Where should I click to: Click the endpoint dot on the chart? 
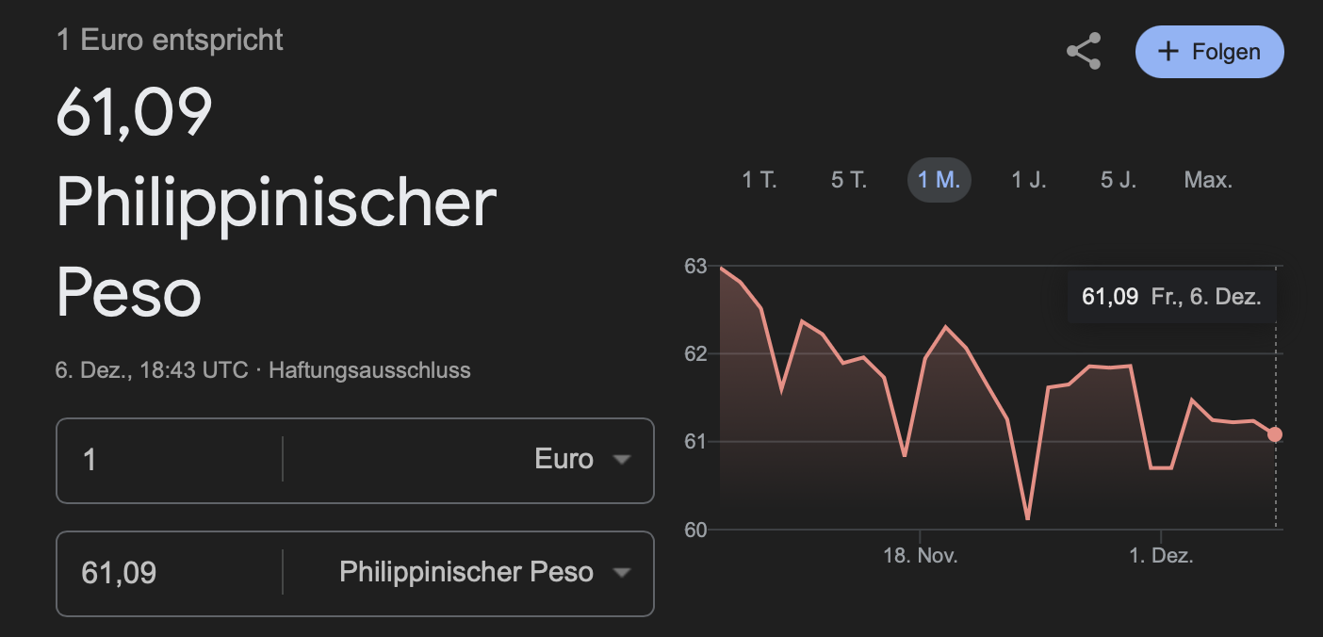(x=1275, y=434)
